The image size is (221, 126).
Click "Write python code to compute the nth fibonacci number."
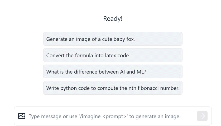pos(113,88)
